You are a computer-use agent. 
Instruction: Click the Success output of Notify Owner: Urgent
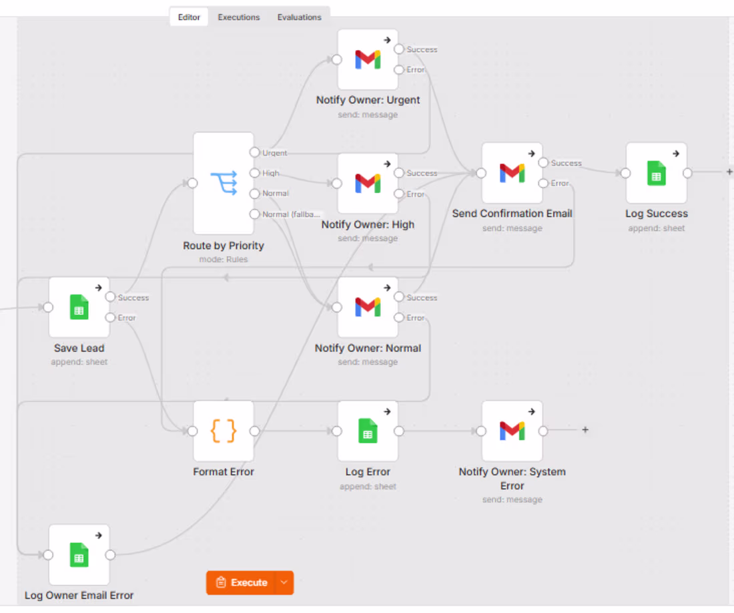point(399,49)
